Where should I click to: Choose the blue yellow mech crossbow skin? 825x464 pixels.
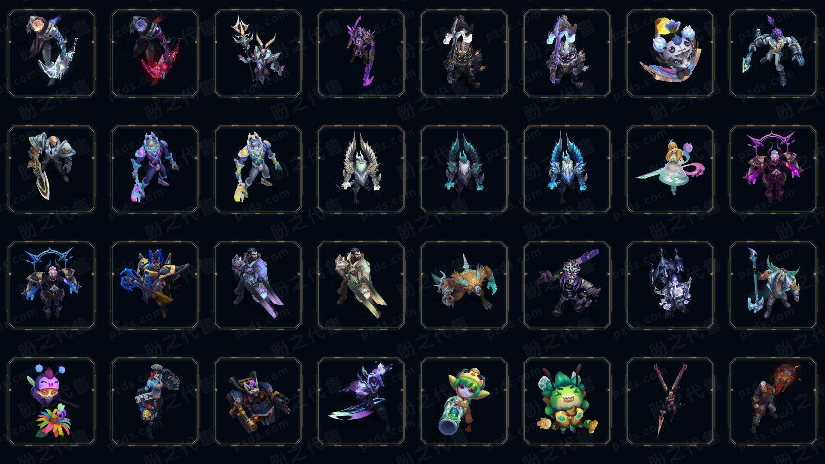point(155,285)
